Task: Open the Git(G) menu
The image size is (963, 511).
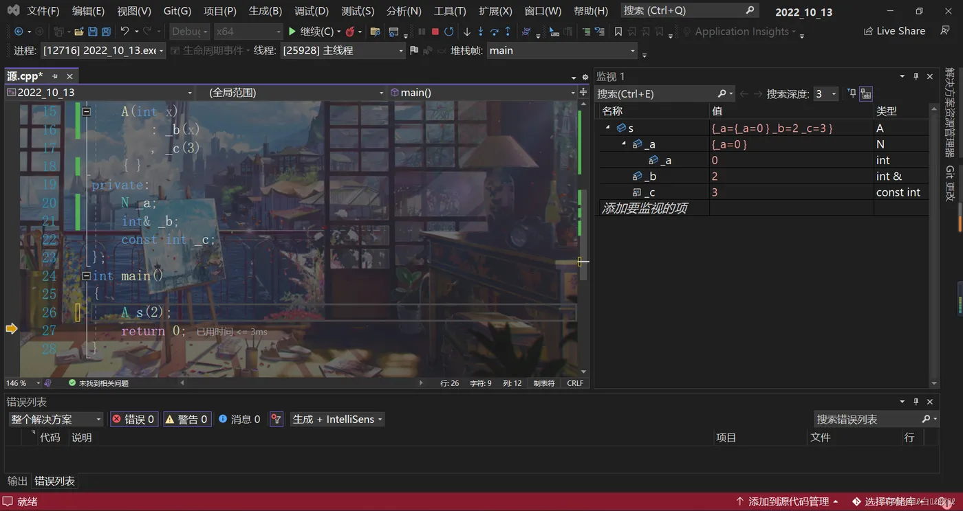Action: [x=177, y=11]
